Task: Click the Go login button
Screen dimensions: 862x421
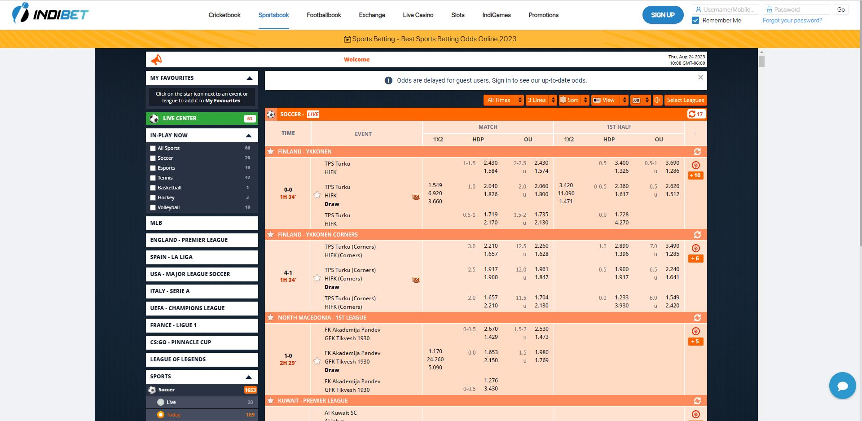Action: tap(841, 9)
